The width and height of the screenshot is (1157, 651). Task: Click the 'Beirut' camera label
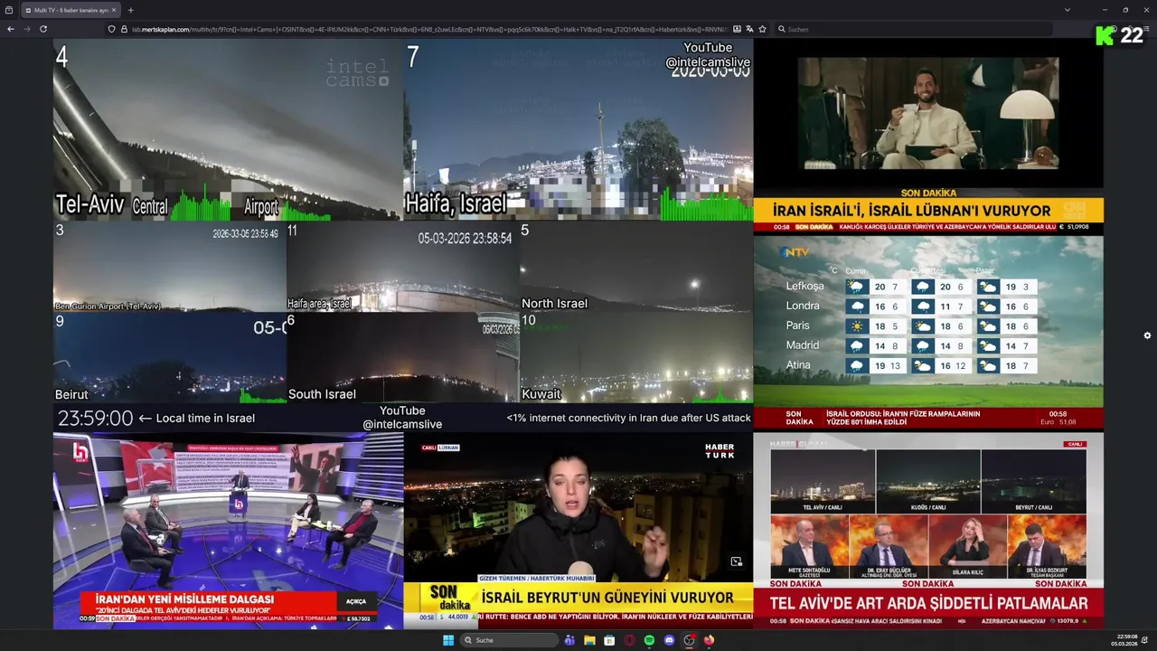[x=71, y=395]
